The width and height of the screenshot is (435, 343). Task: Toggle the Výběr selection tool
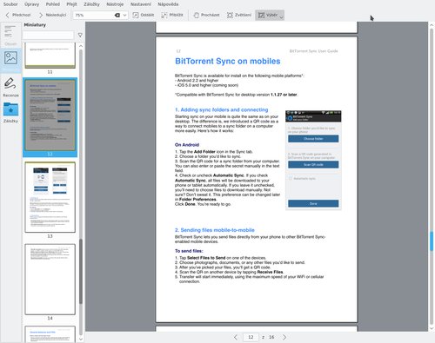point(267,15)
